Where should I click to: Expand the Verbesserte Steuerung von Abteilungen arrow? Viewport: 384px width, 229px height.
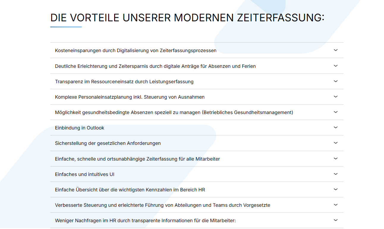coord(336,205)
